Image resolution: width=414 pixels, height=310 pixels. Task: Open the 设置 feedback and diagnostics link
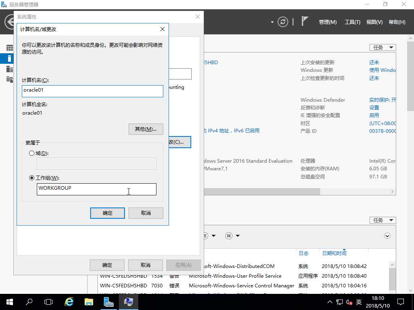click(x=374, y=107)
